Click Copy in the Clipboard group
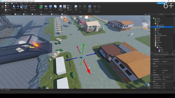The image size is (175, 98). pos(7,5)
